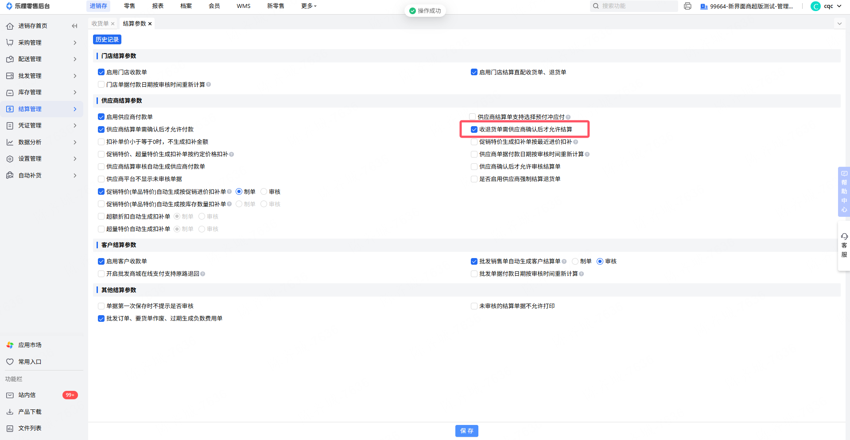Uncheck 启用门店结算直配收货单、退货单

474,72
